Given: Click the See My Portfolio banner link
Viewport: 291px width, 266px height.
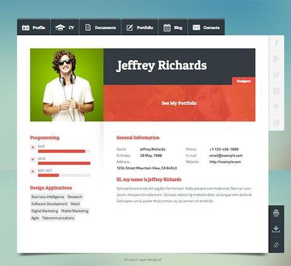Looking at the screenshot, I should pos(179,103).
